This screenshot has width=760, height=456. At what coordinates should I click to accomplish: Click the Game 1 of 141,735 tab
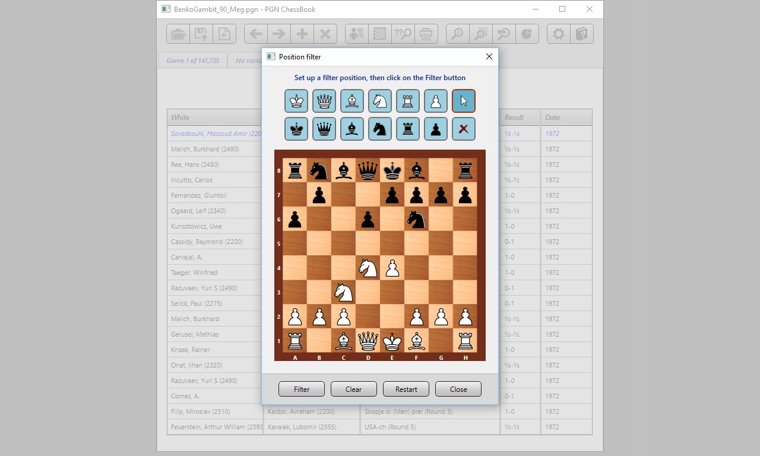pos(192,60)
